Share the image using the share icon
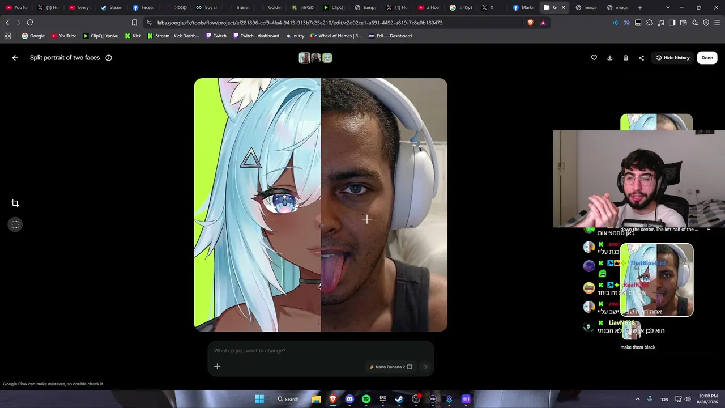 point(641,58)
